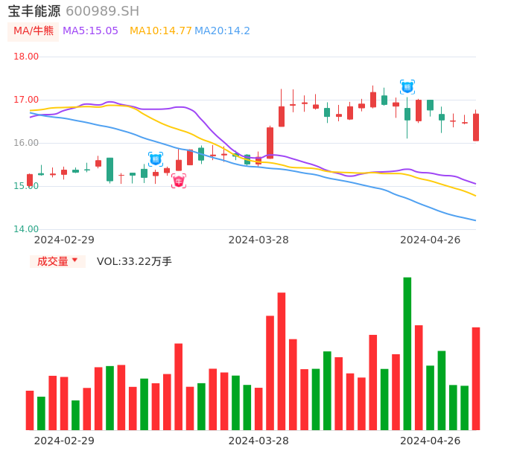Click the blue bear marker in late April
This screenshot has height=451, width=511.
[407, 87]
